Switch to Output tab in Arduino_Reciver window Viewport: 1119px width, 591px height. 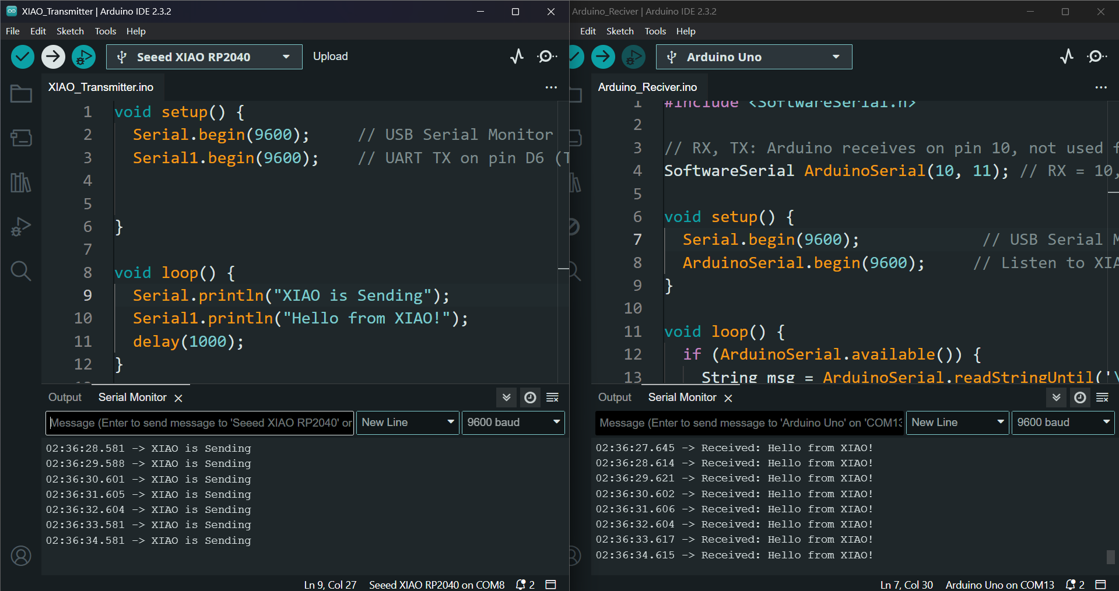pyautogui.click(x=615, y=397)
